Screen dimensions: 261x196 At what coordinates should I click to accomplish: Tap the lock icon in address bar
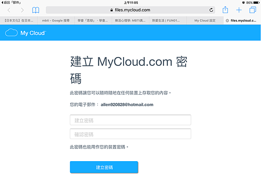coord(111,10)
